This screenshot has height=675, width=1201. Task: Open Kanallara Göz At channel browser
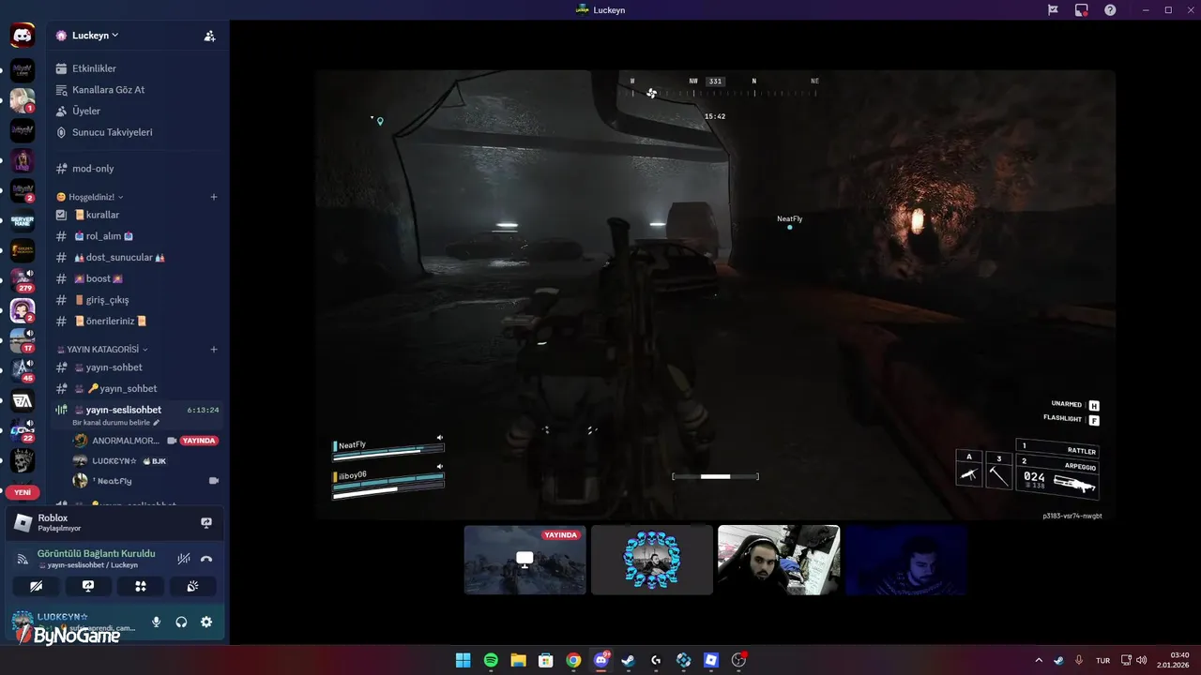138,90
